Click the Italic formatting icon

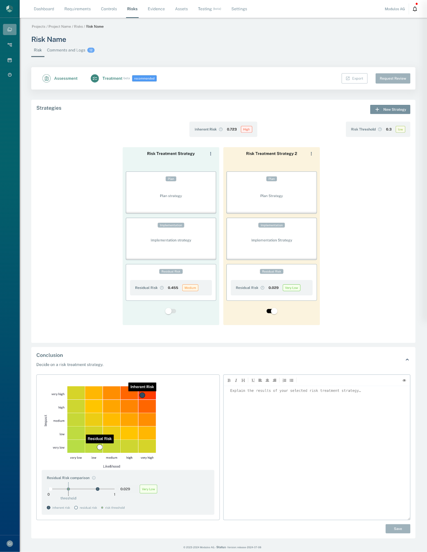[x=236, y=381]
